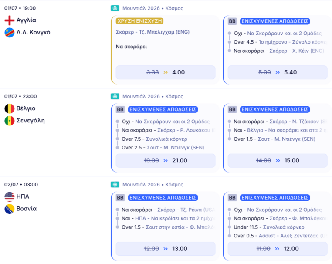332x264 pixels.
Task: Select the boosted 5.40 odds button
Action: [278, 72]
